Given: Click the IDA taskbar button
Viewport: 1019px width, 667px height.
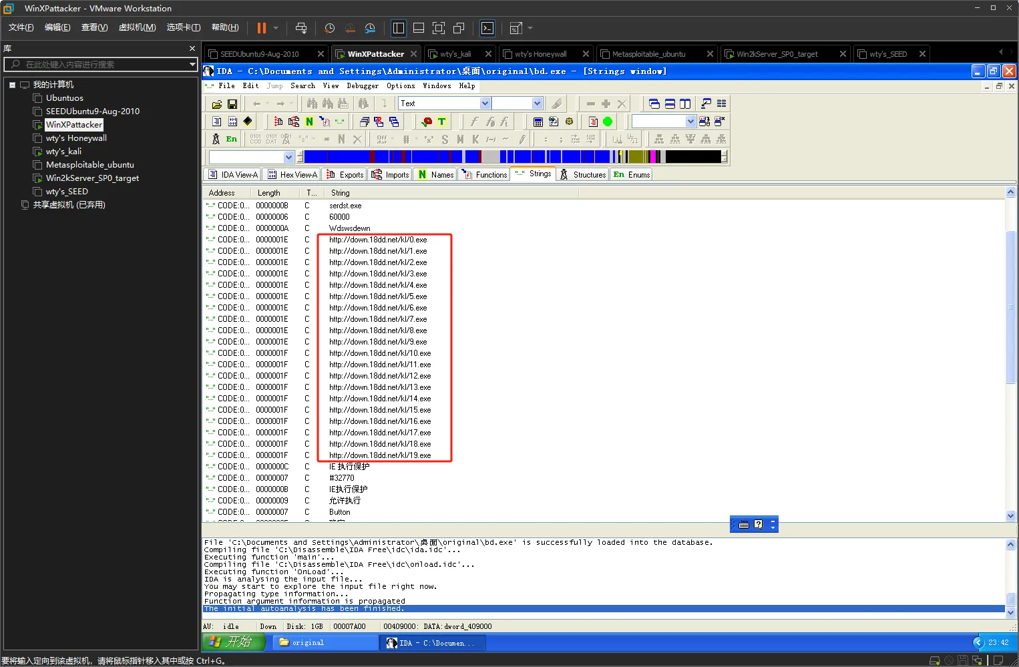Looking at the screenshot, I should [433, 642].
